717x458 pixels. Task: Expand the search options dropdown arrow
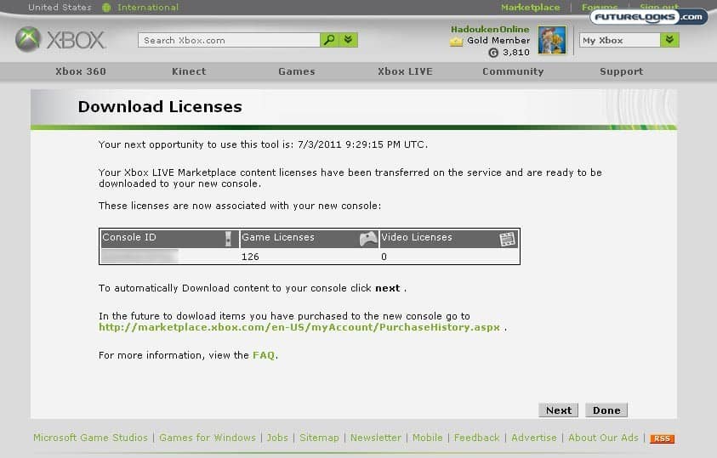[350, 40]
